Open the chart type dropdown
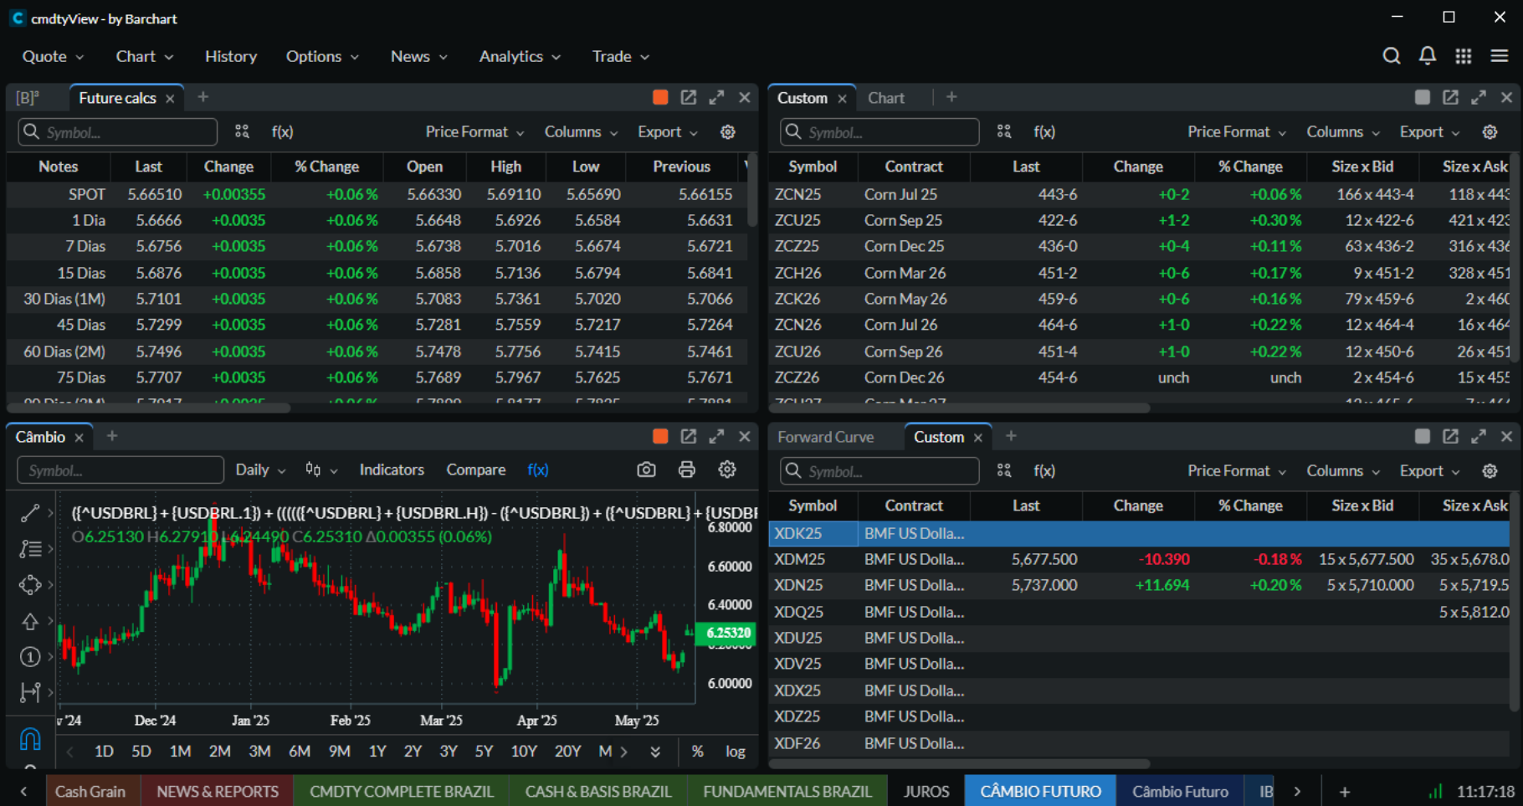The width and height of the screenshot is (1523, 806). [321, 470]
